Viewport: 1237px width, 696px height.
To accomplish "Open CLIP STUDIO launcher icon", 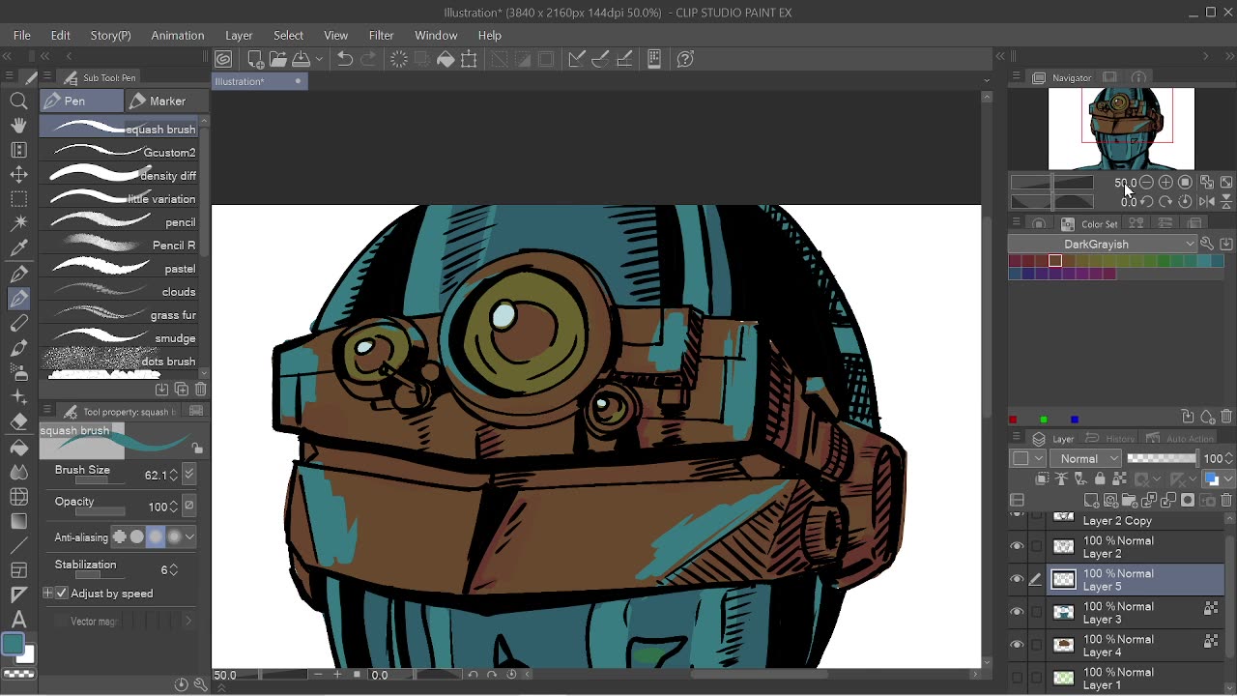I will coord(223,59).
